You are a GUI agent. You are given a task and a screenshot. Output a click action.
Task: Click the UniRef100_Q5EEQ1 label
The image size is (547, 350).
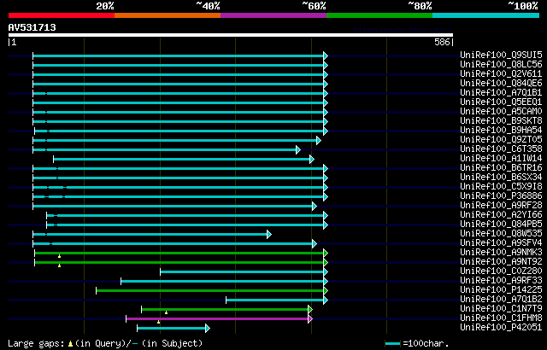click(x=501, y=102)
